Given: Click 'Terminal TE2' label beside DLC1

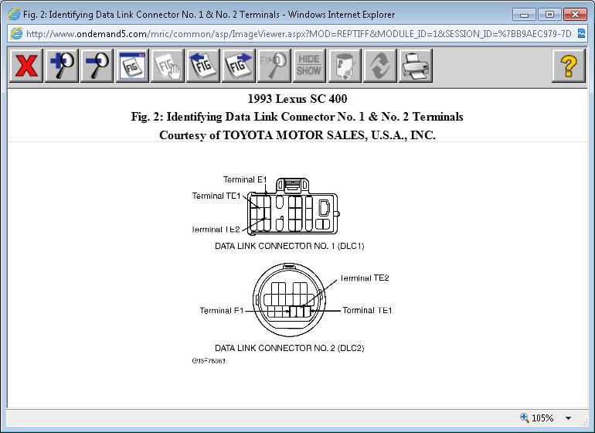Looking at the screenshot, I should point(216,230).
